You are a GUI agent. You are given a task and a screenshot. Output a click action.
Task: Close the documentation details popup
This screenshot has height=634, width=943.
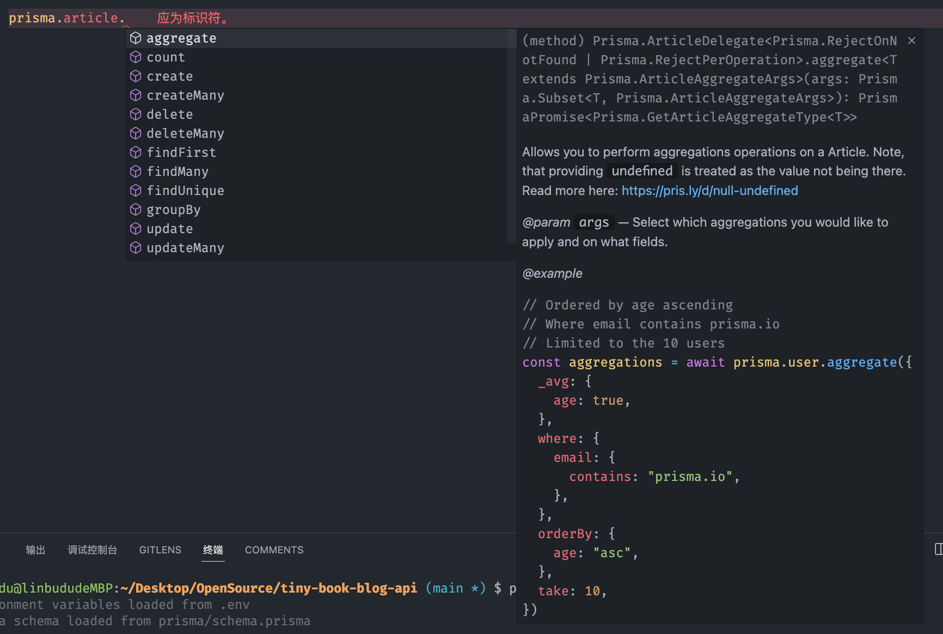[912, 41]
